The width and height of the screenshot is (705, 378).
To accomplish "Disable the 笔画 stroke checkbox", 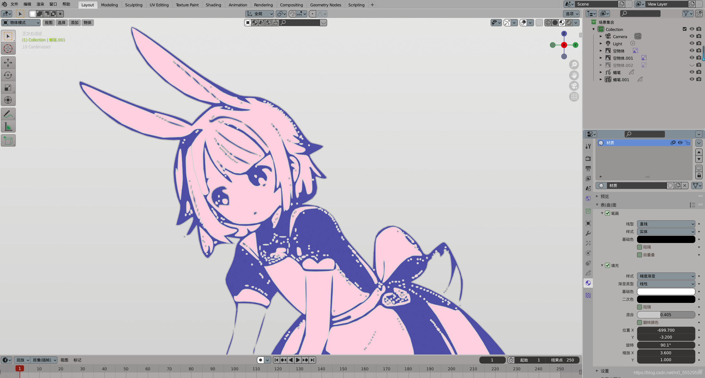I will pos(607,213).
